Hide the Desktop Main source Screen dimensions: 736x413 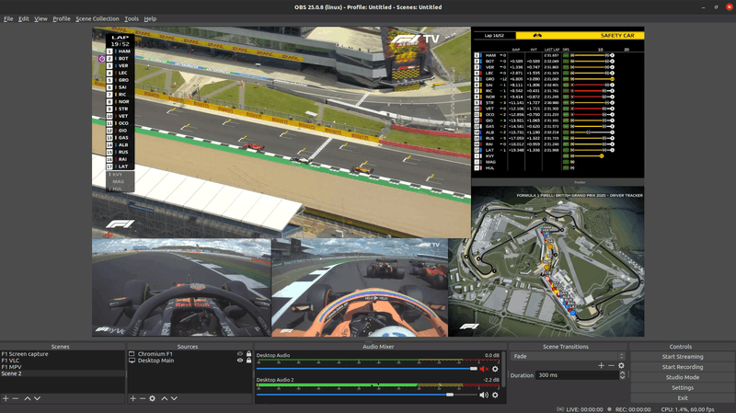240,361
